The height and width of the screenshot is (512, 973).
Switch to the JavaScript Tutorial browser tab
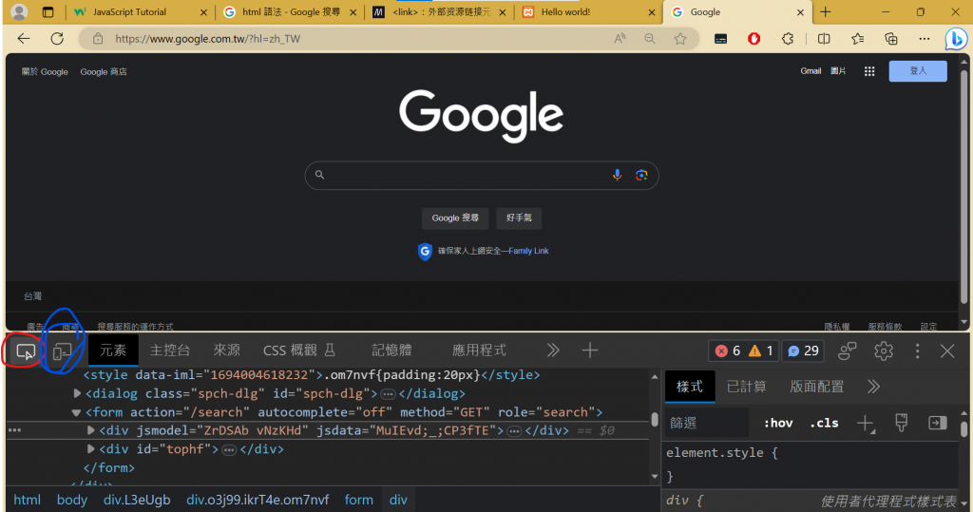tap(140, 11)
